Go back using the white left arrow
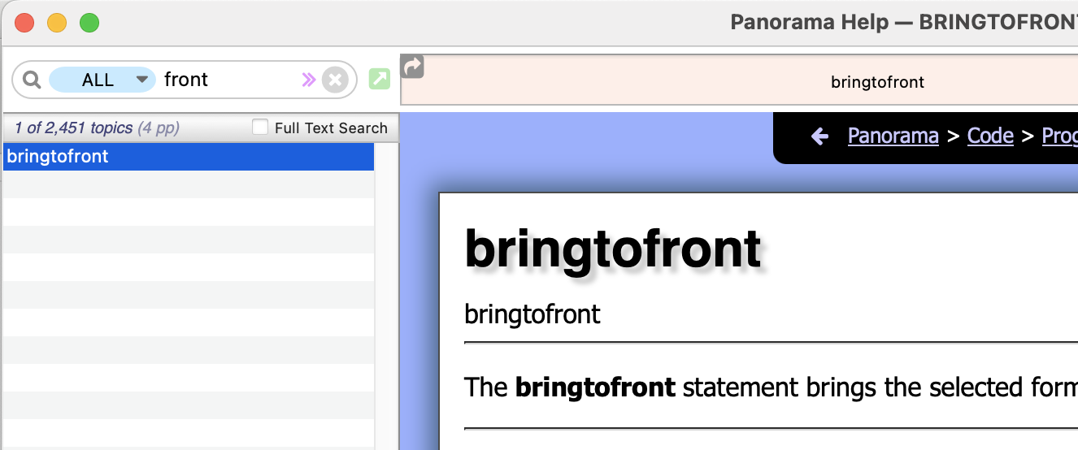The image size is (1078, 450). (819, 136)
